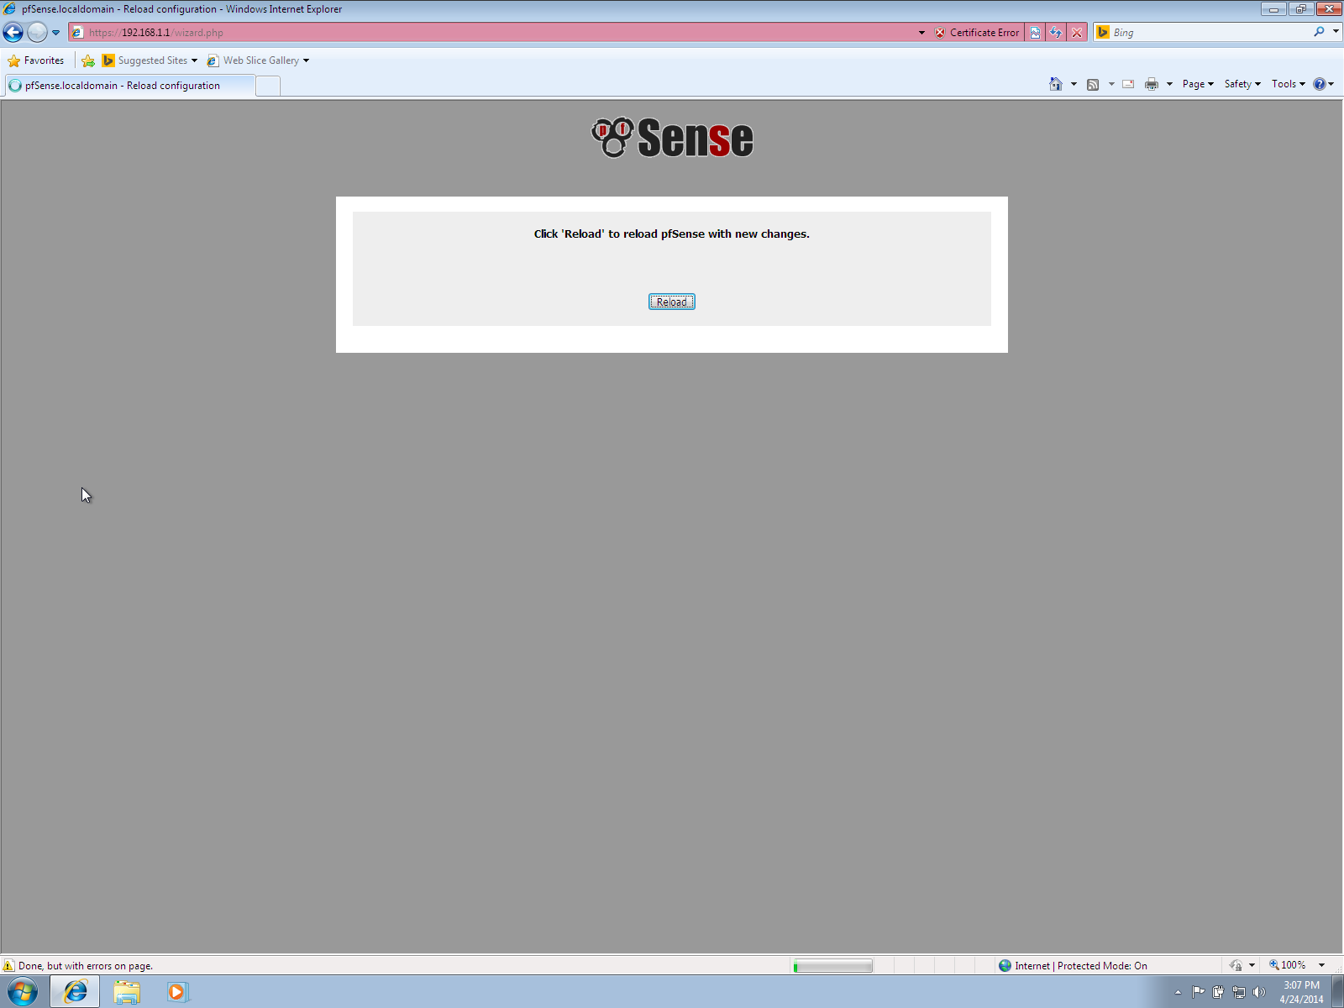Click the pfSense logo

coord(672,138)
